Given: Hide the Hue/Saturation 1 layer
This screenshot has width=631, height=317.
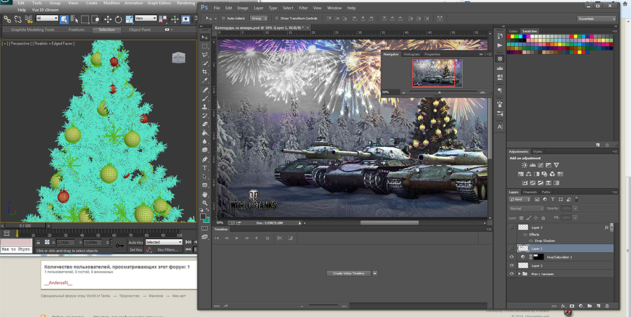Looking at the screenshot, I should tap(511, 257).
